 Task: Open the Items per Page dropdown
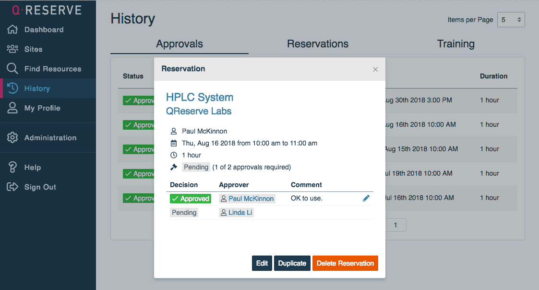(x=511, y=20)
